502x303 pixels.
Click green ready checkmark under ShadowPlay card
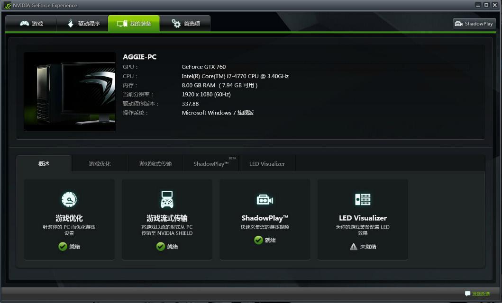pyautogui.click(x=258, y=240)
